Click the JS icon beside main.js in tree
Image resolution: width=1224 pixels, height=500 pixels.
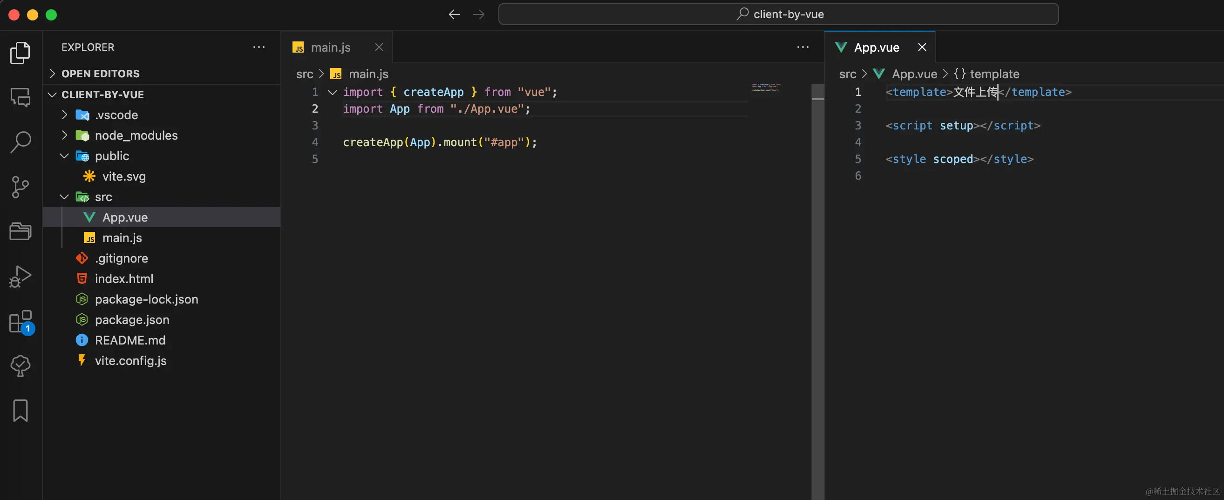(x=89, y=237)
